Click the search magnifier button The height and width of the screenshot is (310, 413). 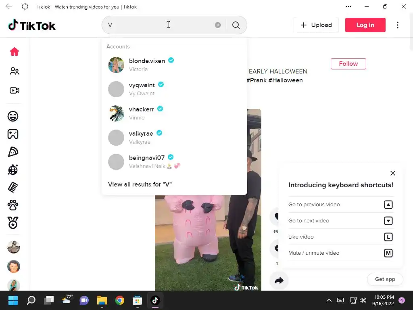(x=236, y=25)
